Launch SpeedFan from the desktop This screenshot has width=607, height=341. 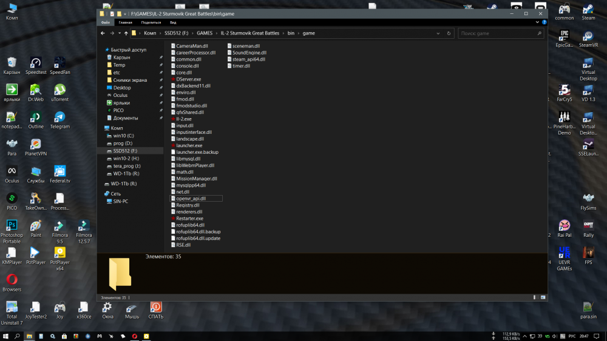[59, 65]
